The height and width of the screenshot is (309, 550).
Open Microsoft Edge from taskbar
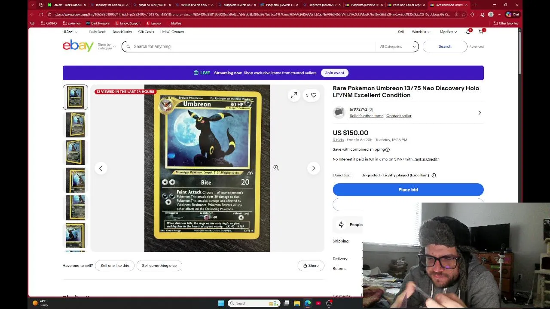pos(308,303)
